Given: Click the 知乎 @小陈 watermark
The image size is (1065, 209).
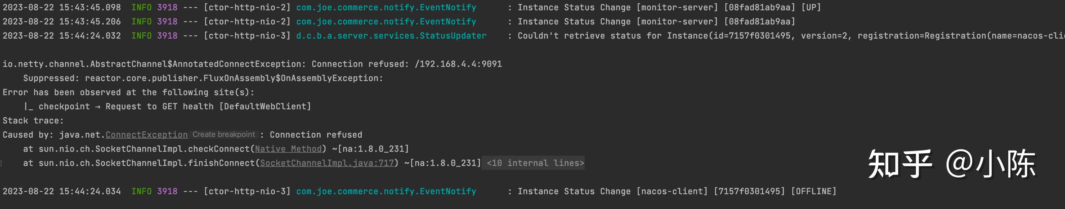Looking at the screenshot, I should (x=951, y=164).
